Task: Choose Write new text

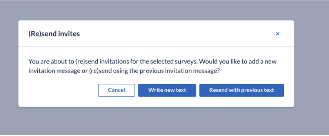Action: (x=167, y=90)
